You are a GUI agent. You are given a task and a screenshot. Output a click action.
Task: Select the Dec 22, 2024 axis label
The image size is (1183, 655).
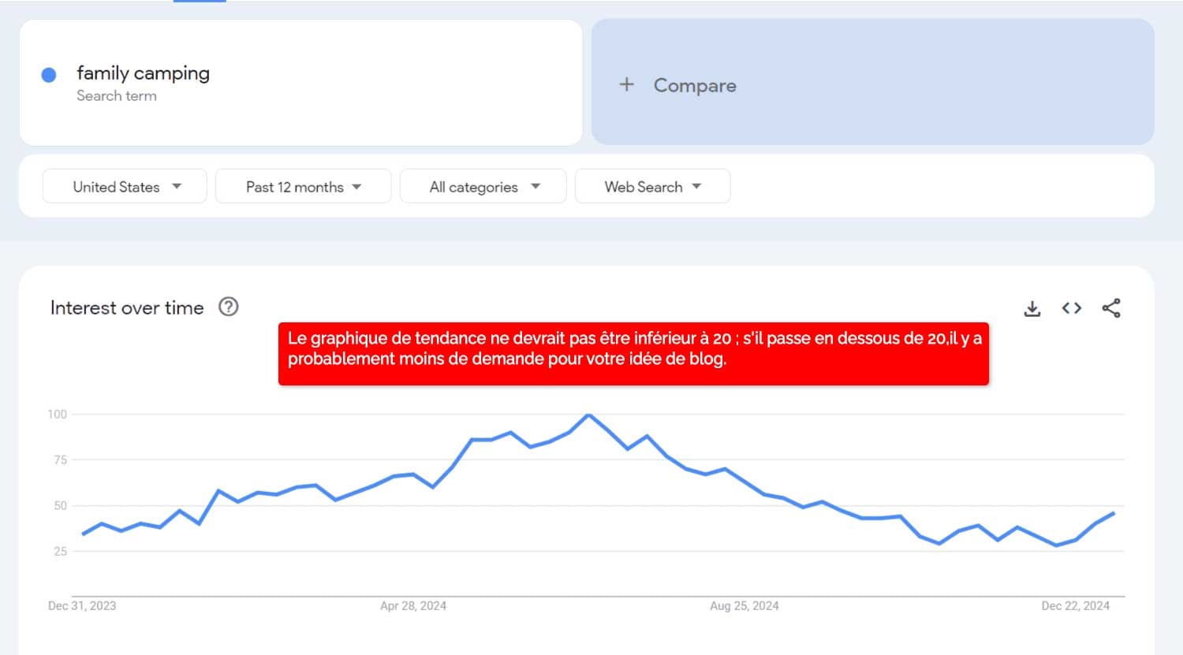tap(1075, 605)
